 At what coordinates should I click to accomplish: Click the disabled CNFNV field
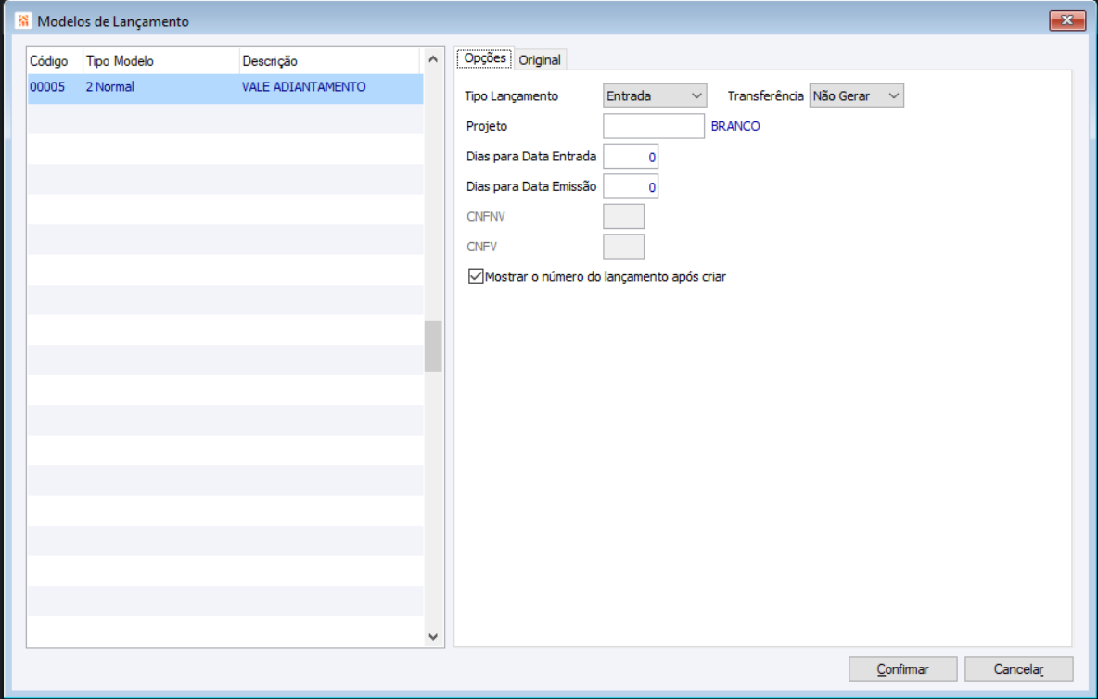coord(623,217)
